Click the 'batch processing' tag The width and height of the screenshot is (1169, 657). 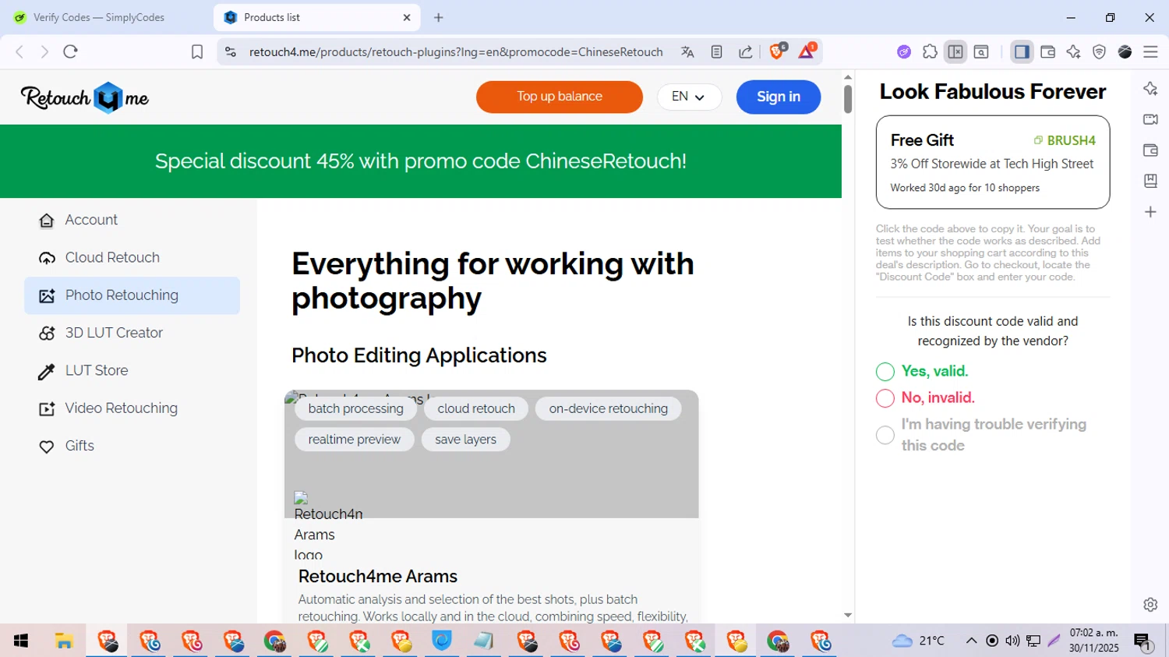click(355, 408)
